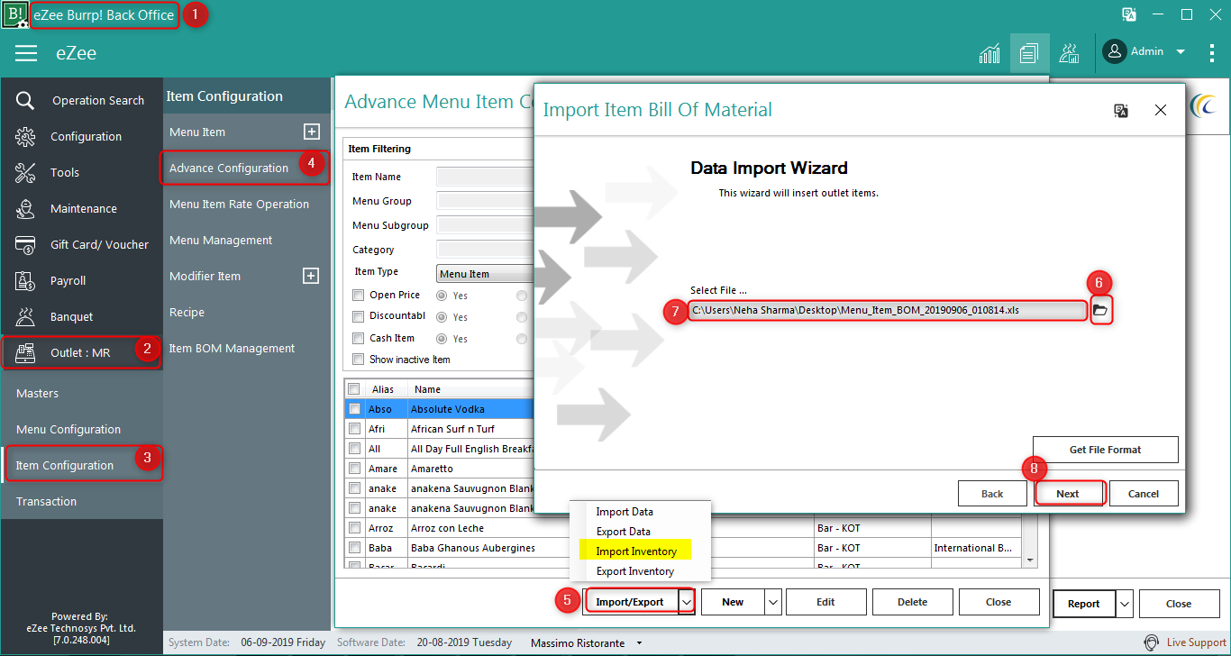Tick the checkbox for Absolute Vodka row
This screenshot has width=1231, height=656.
tap(354, 409)
